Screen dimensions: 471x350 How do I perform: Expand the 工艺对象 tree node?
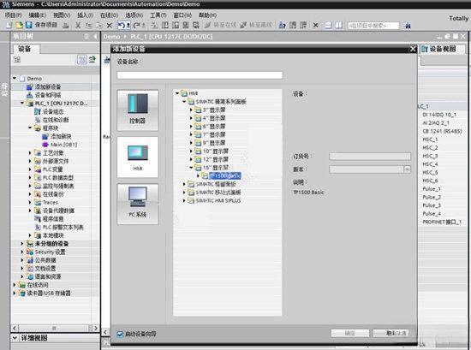[30, 153]
